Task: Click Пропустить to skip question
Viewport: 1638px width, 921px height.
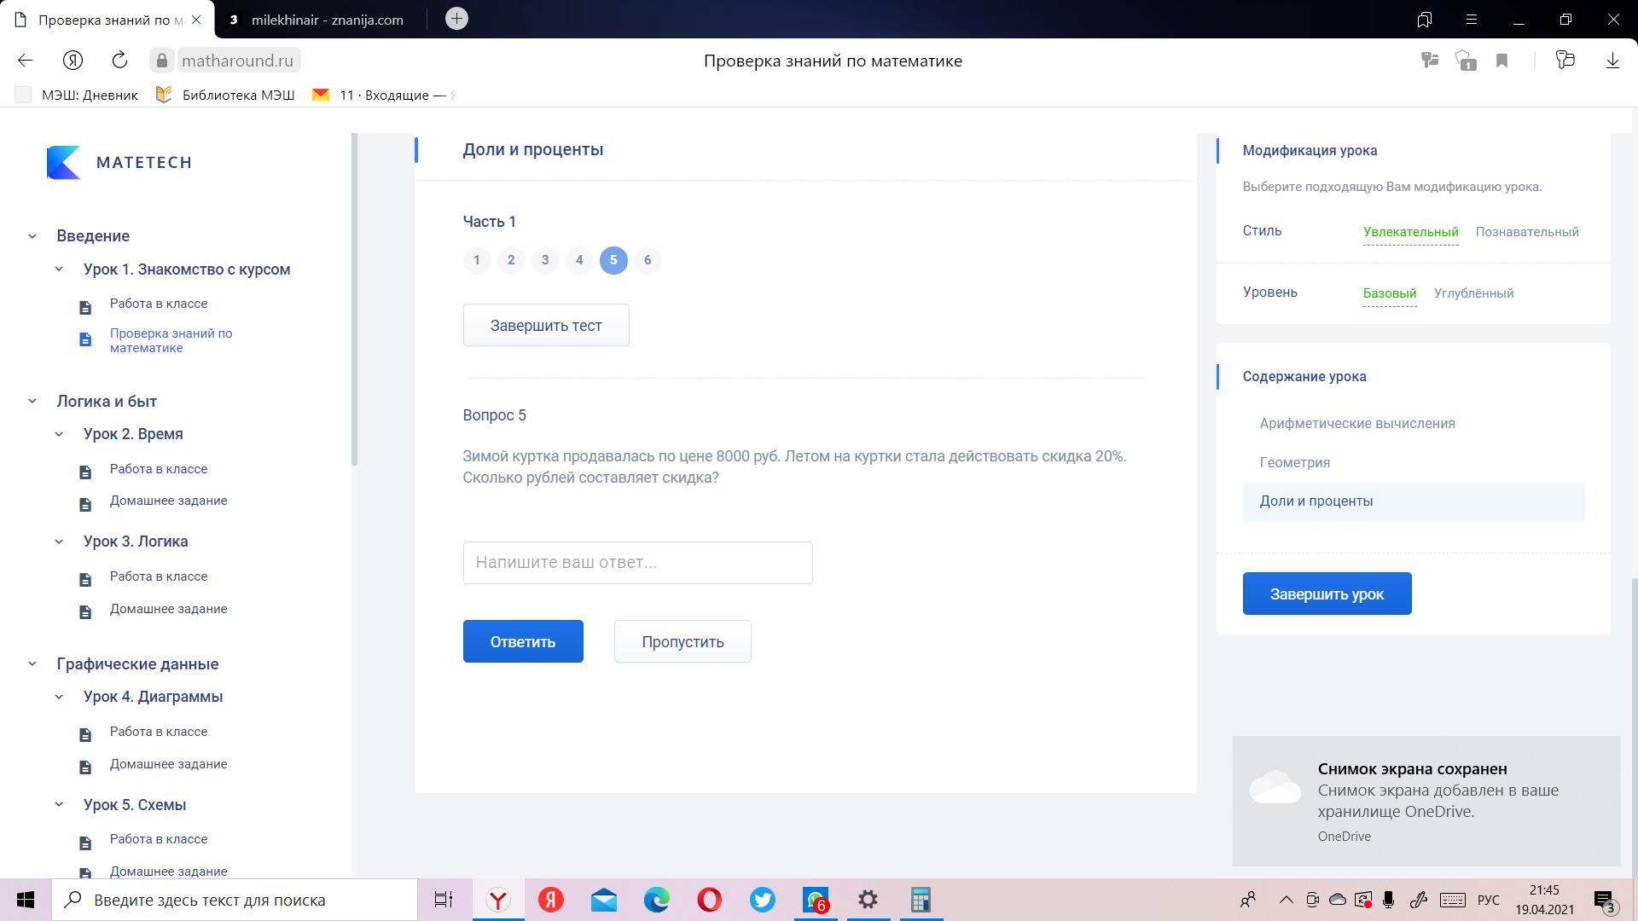Action: [682, 642]
